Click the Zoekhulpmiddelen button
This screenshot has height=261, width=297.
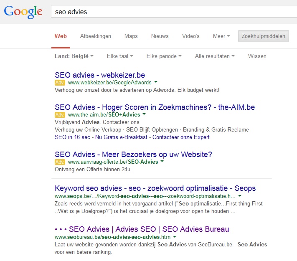click(x=264, y=36)
